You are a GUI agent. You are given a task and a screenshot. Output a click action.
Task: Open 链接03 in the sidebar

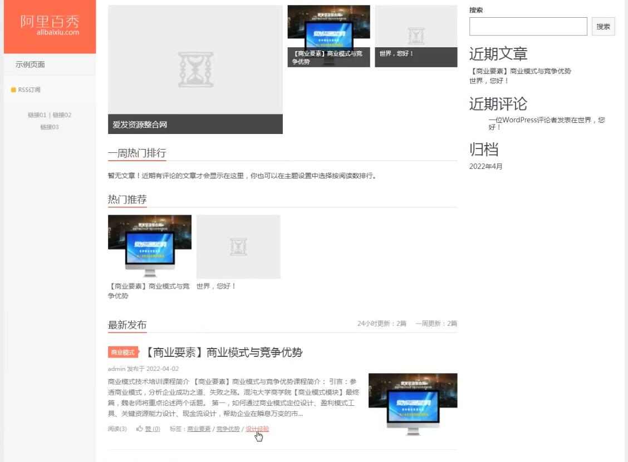coord(50,127)
